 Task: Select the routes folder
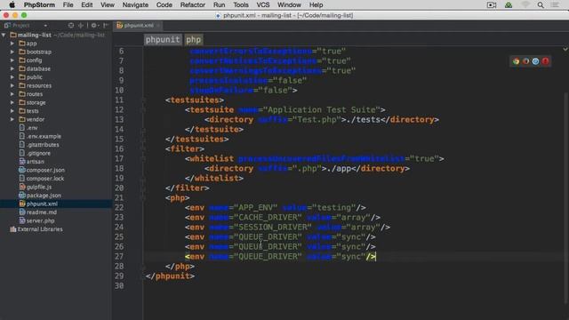[x=35, y=94]
